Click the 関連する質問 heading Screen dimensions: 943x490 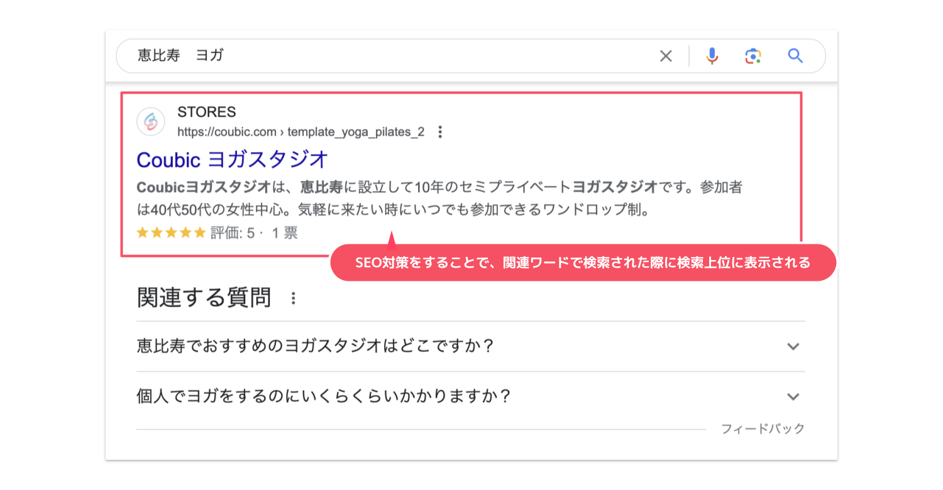204,298
